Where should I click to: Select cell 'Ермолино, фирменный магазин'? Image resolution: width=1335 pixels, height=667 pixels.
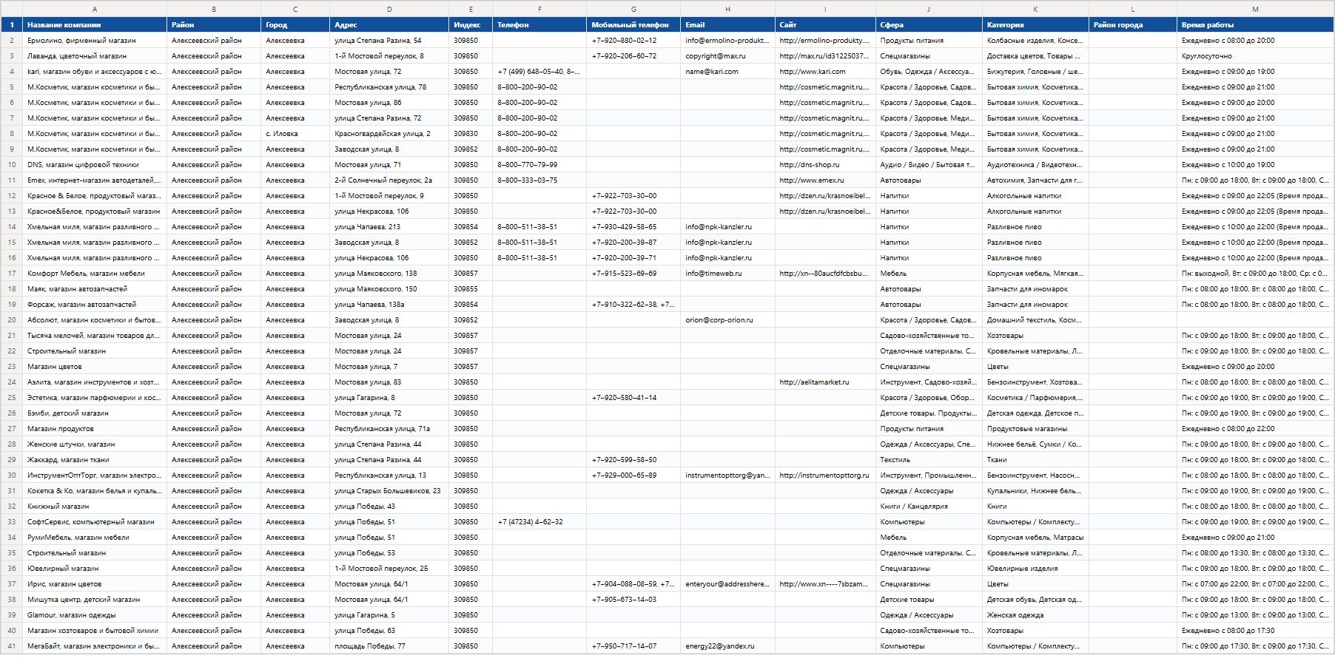pyautogui.click(x=95, y=41)
